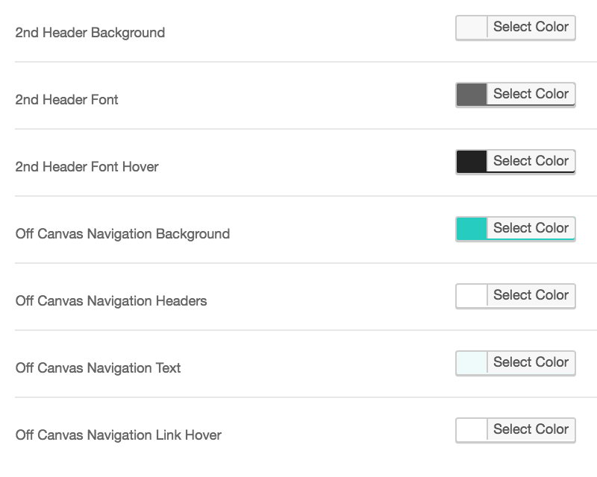The width and height of the screenshot is (597, 477).
Task: Open Select Color for 2nd Header Font
Action: click(531, 95)
